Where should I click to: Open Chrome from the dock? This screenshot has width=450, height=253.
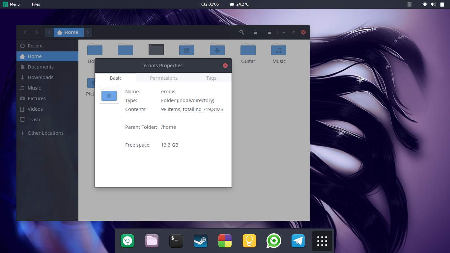click(127, 241)
